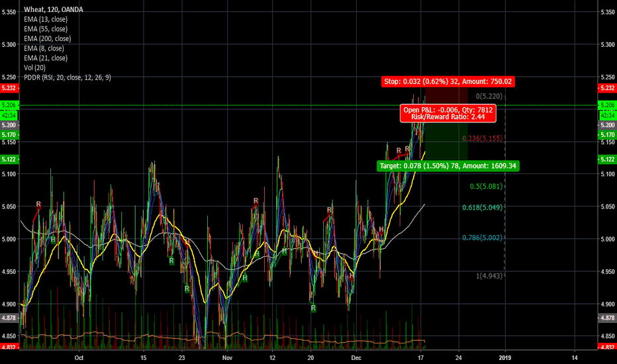
Task: Select the EMA (200, close) indicator label
Action: (x=47, y=38)
